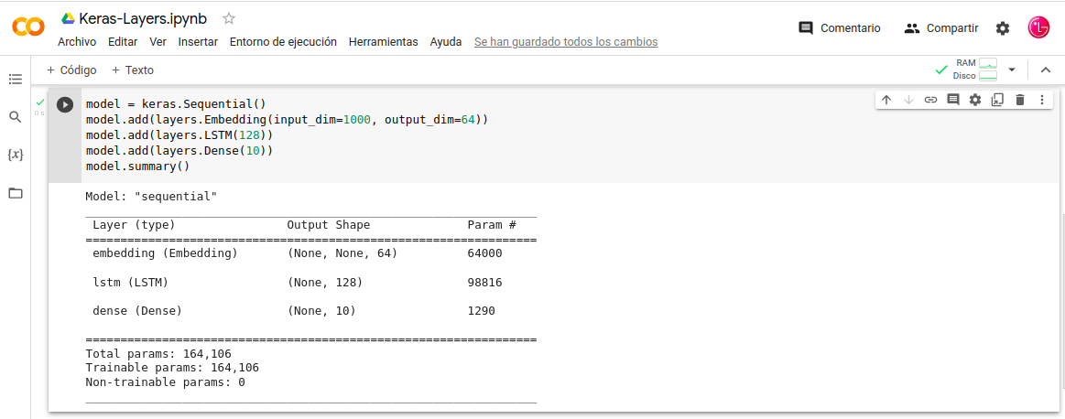The height and width of the screenshot is (419, 1065).
Task: Move cell up with arrow icon
Action: (x=886, y=100)
